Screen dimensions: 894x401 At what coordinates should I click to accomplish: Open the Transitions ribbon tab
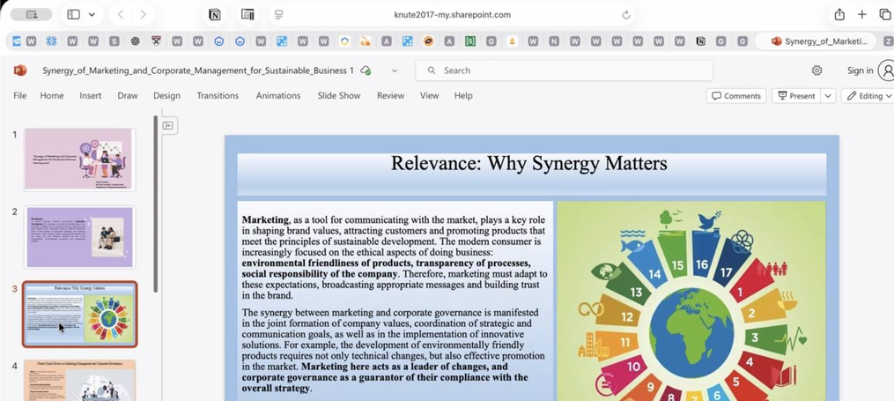click(x=218, y=96)
